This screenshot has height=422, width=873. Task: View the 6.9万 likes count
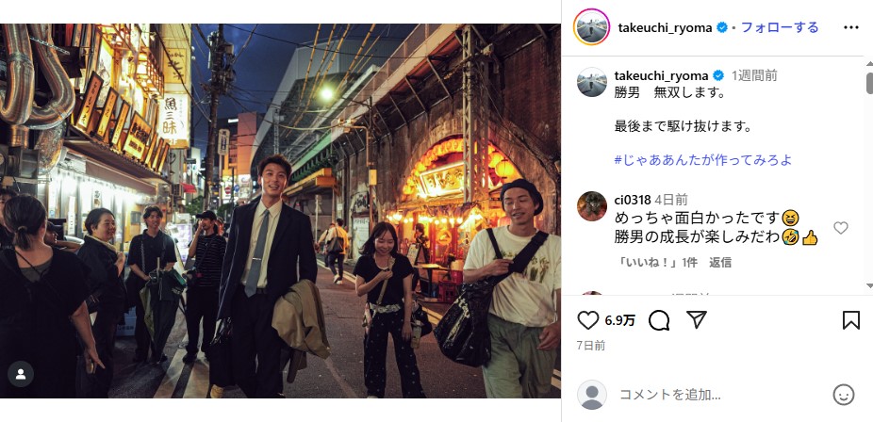click(x=619, y=321)
